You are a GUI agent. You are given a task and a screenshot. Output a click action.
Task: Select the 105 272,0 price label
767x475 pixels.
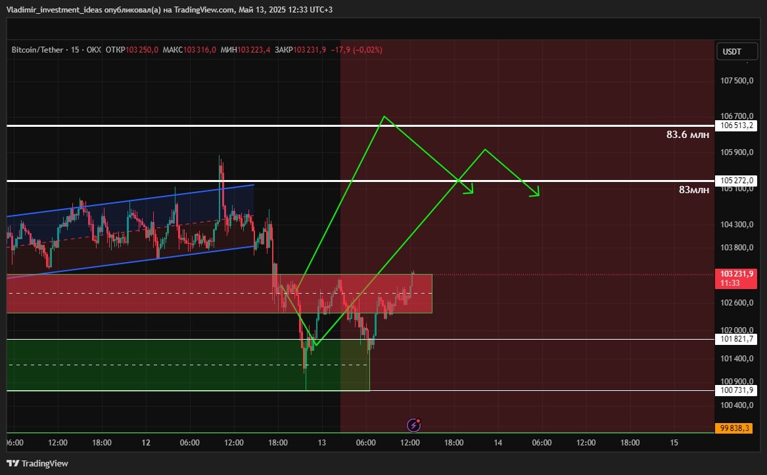pos(735,181)
